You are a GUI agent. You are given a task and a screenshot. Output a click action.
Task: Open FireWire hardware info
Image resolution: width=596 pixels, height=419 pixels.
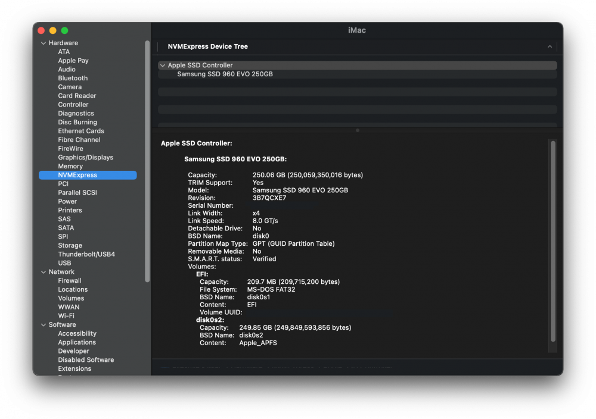[70, 149]
